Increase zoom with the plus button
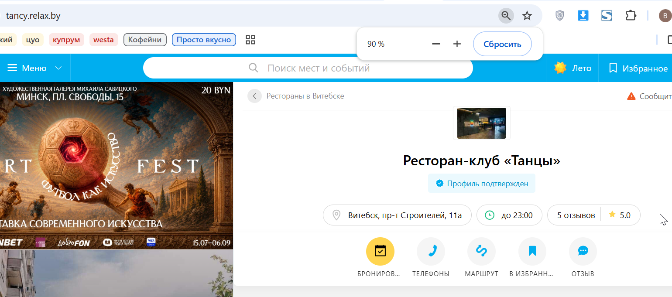This screenshot has height=297, width=672. [x=457, y=44]
